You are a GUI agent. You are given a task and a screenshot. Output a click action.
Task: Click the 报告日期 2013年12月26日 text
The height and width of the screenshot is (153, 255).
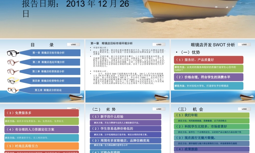(64, 8)
